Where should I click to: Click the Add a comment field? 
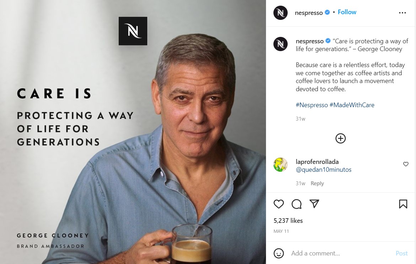(341, 253)
